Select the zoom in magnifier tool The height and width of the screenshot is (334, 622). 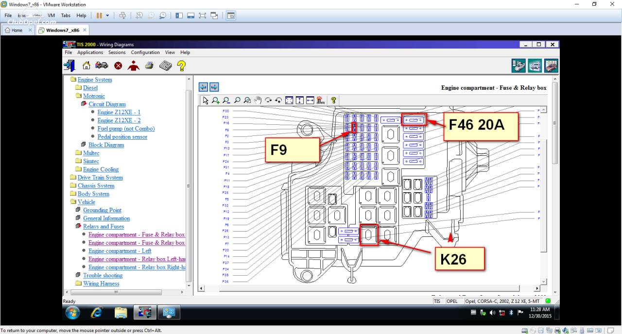[x=216, y=100]
